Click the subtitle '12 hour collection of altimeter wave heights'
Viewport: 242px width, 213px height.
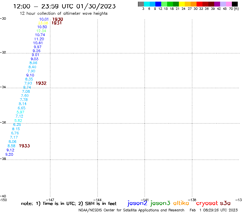(x=63, y=13)
